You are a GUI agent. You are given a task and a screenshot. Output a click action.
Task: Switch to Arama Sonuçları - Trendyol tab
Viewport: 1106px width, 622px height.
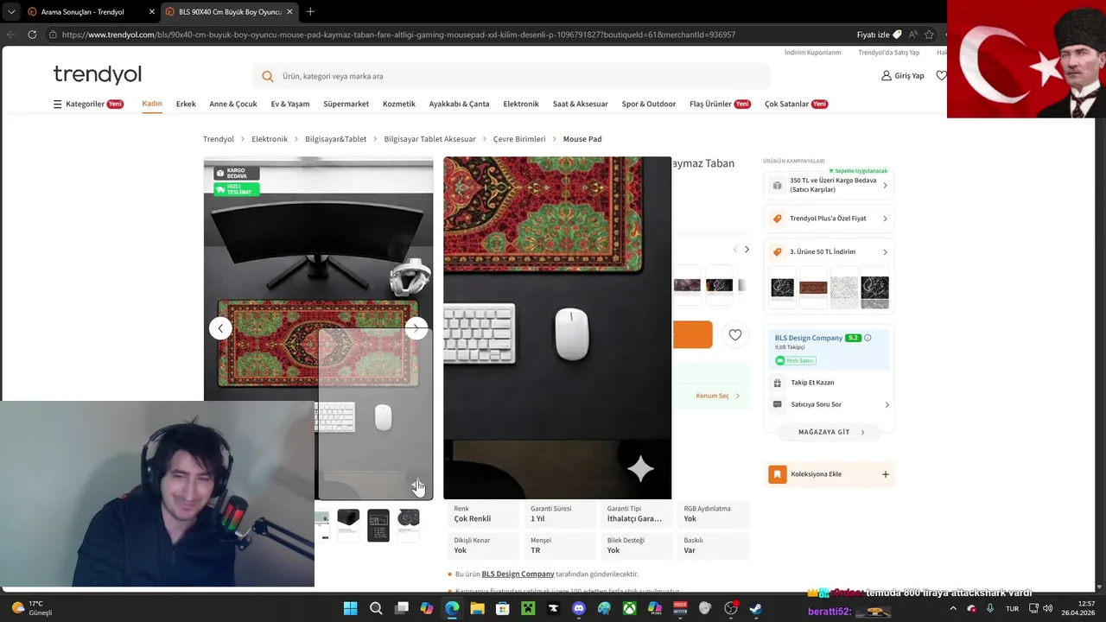point(82,12)
